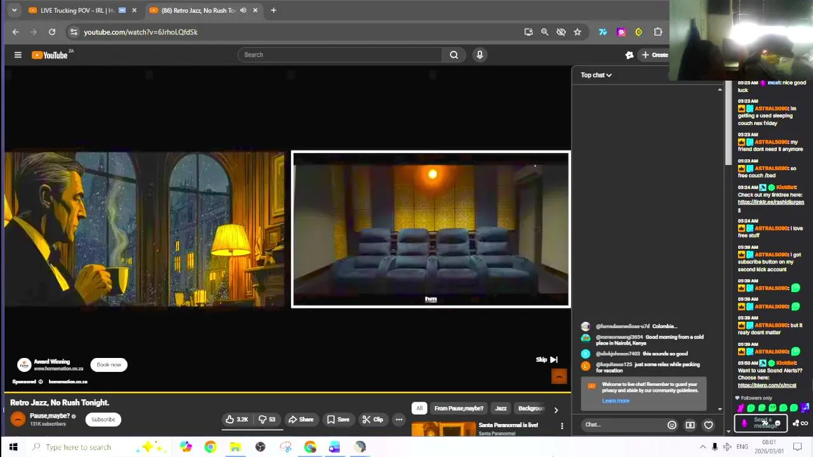Open the browser Extensions puzzle menu
Viewport: 813px width, 457px height.
pos(658,32)
